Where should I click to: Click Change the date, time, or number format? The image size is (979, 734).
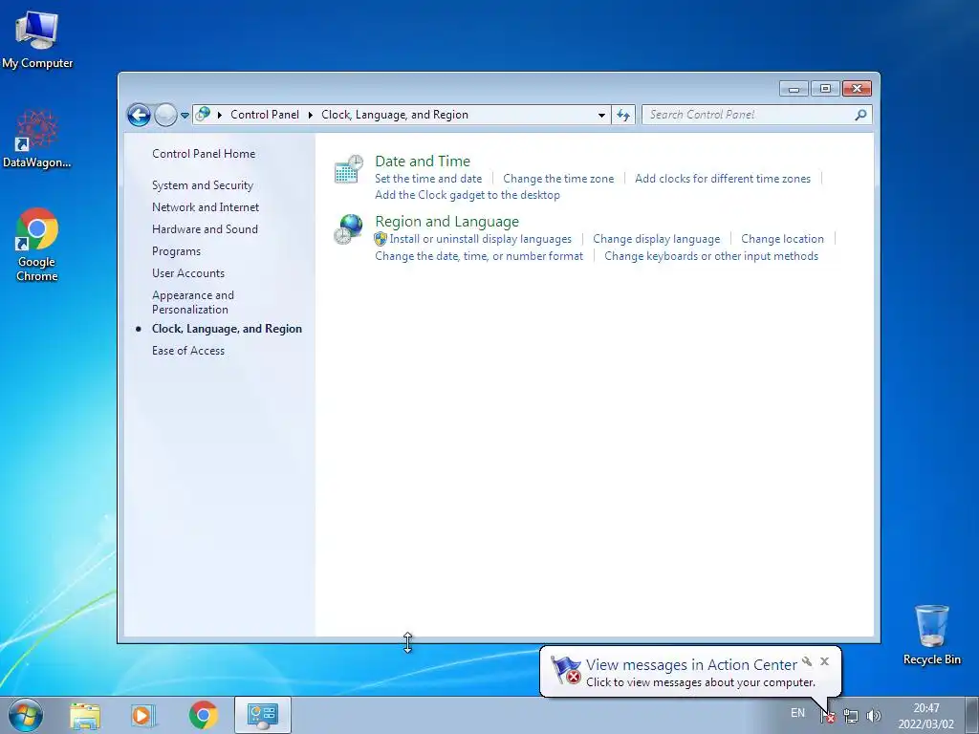(x=479, y=256)
